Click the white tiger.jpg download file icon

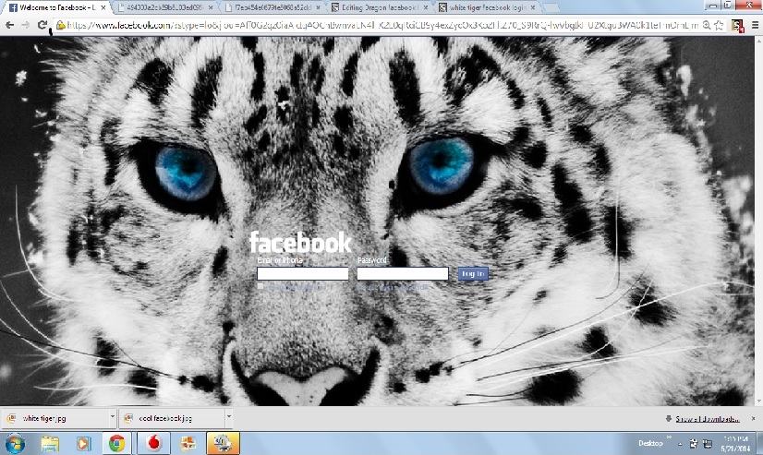(x=12, y=418)
